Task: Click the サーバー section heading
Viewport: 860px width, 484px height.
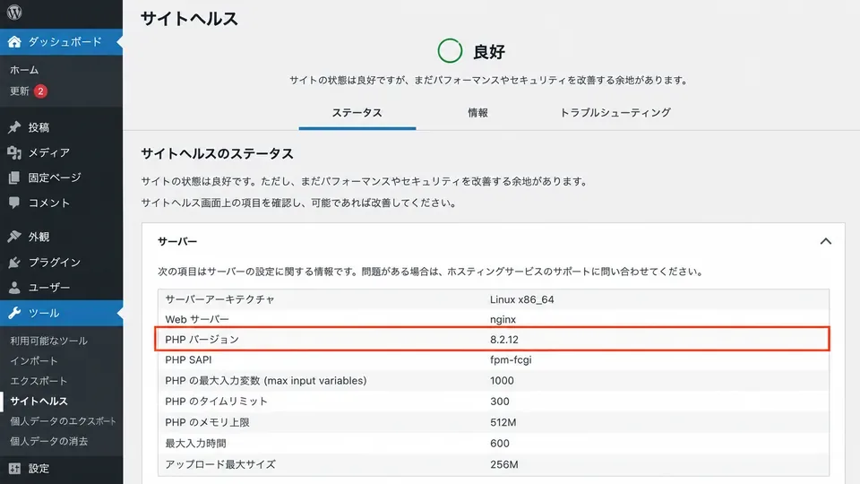Action: click(x=177, y=241)
